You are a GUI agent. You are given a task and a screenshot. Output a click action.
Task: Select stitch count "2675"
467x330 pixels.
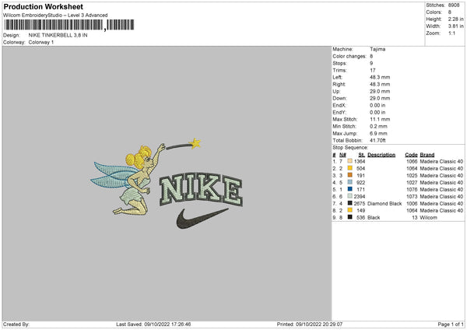(x=360, y=204)
